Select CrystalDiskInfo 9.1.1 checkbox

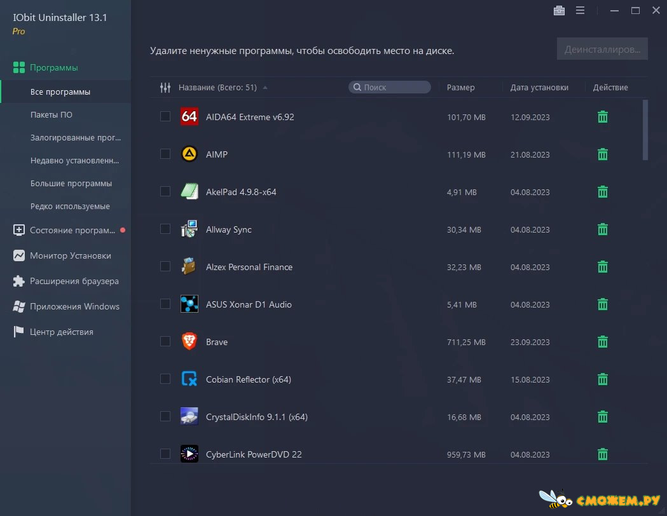pyautogui.click(x=165, y=416)
